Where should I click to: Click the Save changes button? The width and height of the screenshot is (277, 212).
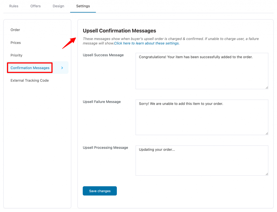(x=100, y=191)
